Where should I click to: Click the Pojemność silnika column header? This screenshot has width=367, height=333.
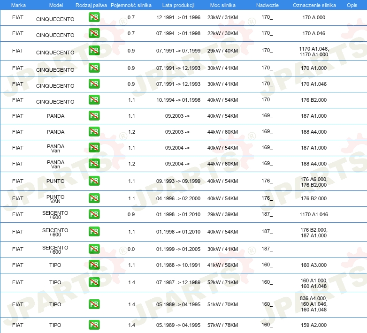pos(131,5)
